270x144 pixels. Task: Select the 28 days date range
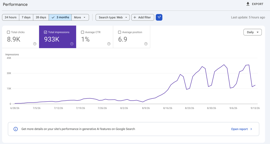tap(41, 17)
